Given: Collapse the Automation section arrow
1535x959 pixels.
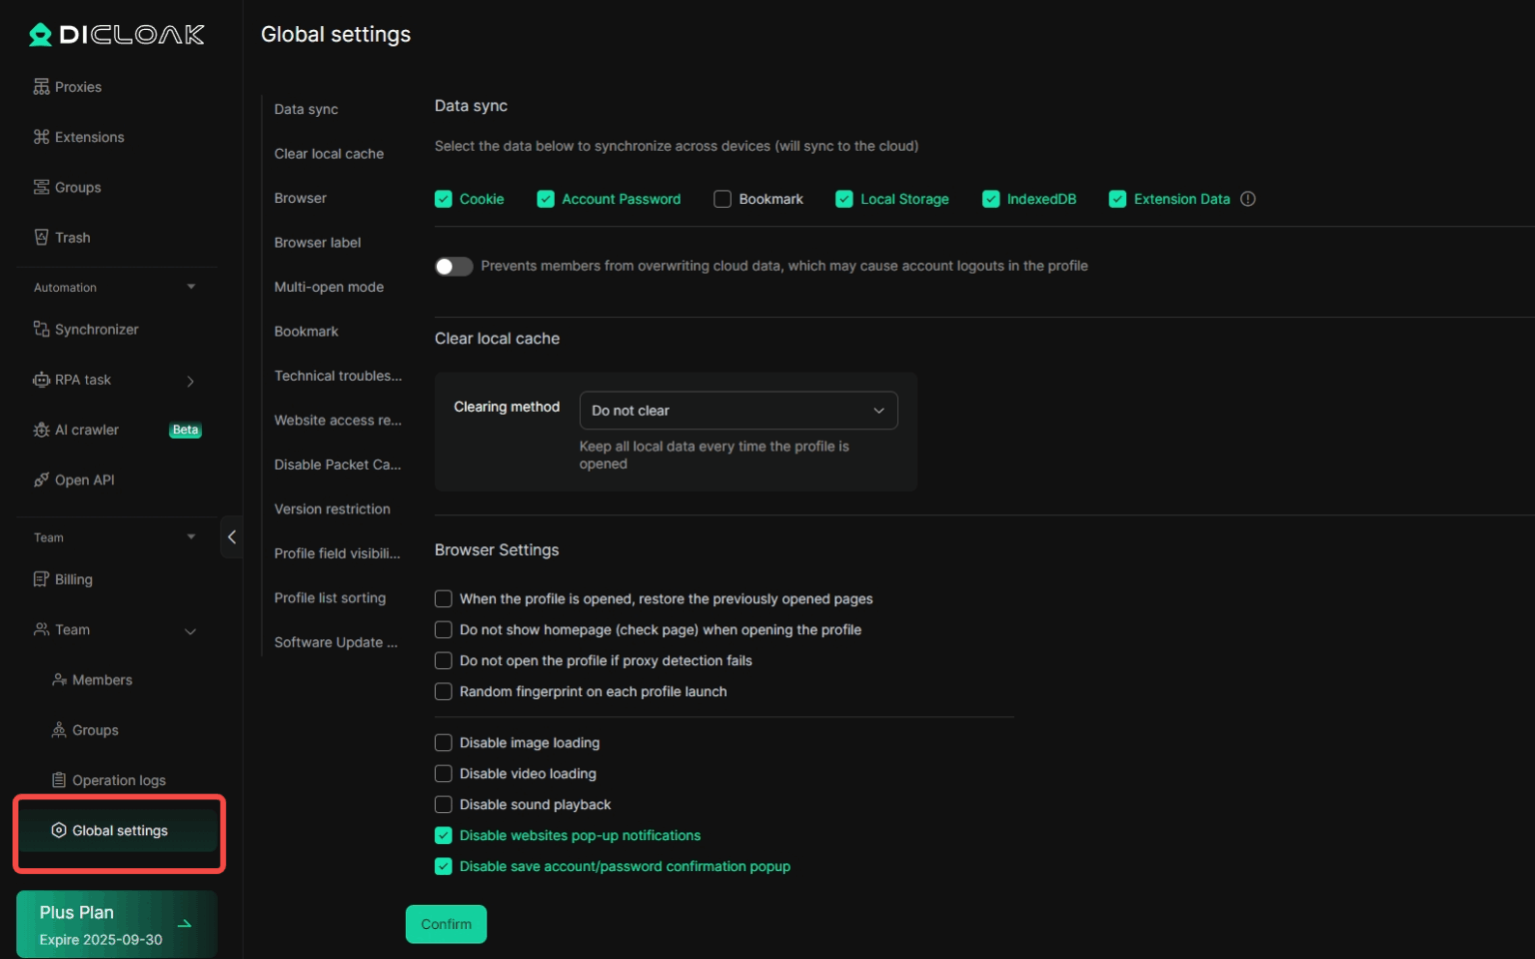Looking at the screenshot, I should [x=191, y=288].
